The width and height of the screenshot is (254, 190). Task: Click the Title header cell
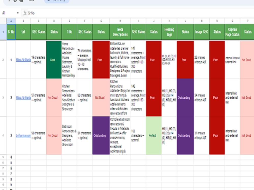[69, 32]
